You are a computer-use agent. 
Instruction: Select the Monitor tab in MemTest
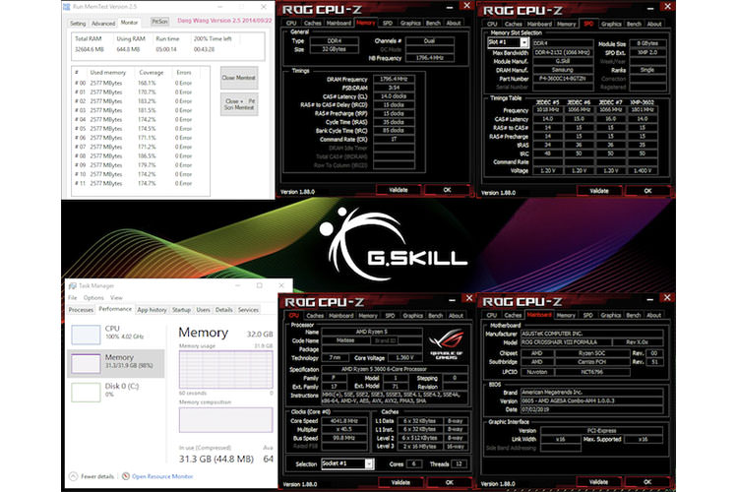129,23
